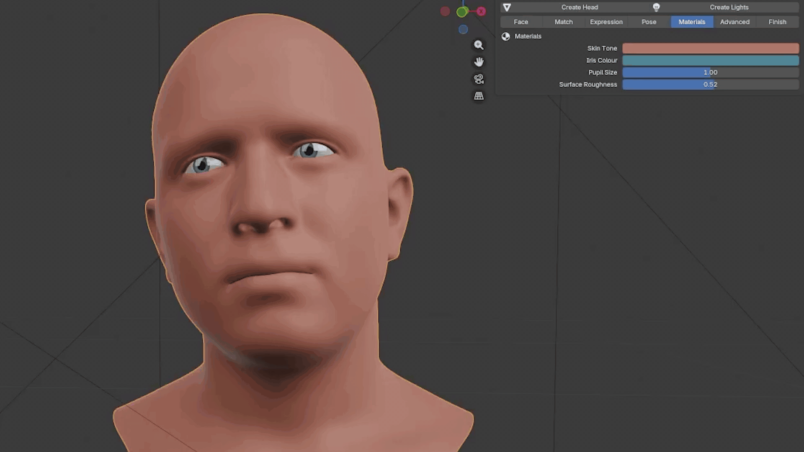Click the dim red negative axis circle
The image size is (804, 452).
tap(445, 11)
